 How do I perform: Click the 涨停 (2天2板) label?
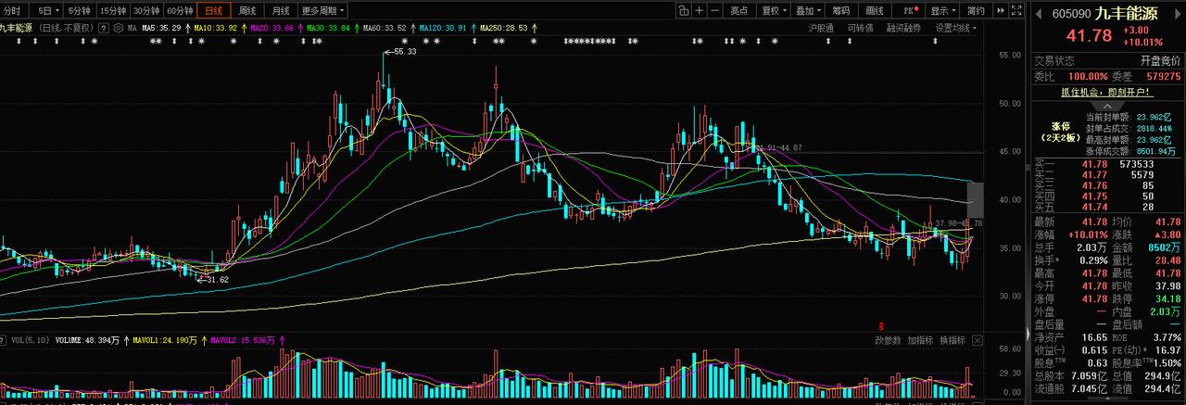coord(1061,132)
